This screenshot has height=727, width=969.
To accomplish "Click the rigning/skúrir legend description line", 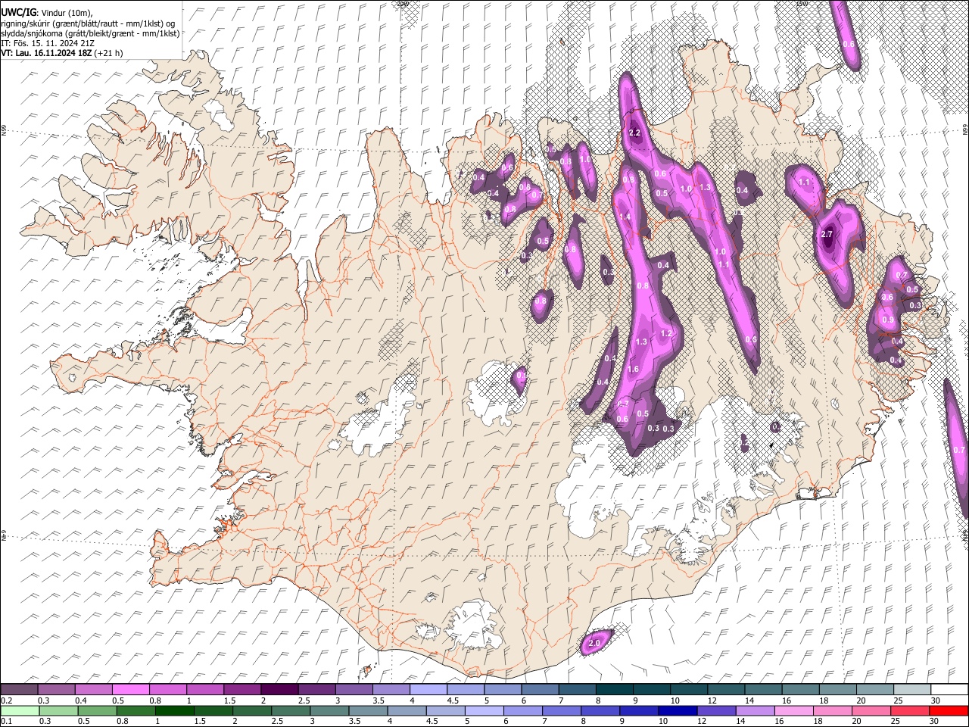I will (x=88, y=23).
